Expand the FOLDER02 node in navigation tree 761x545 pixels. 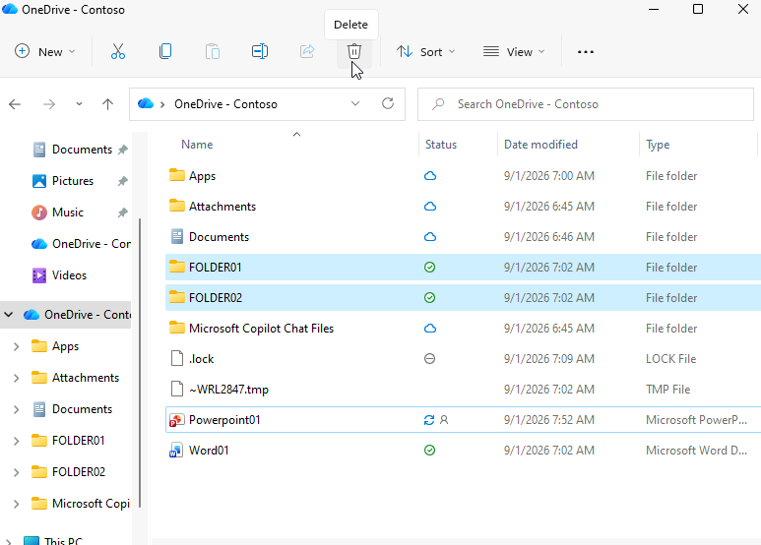(x=16, y=472)
